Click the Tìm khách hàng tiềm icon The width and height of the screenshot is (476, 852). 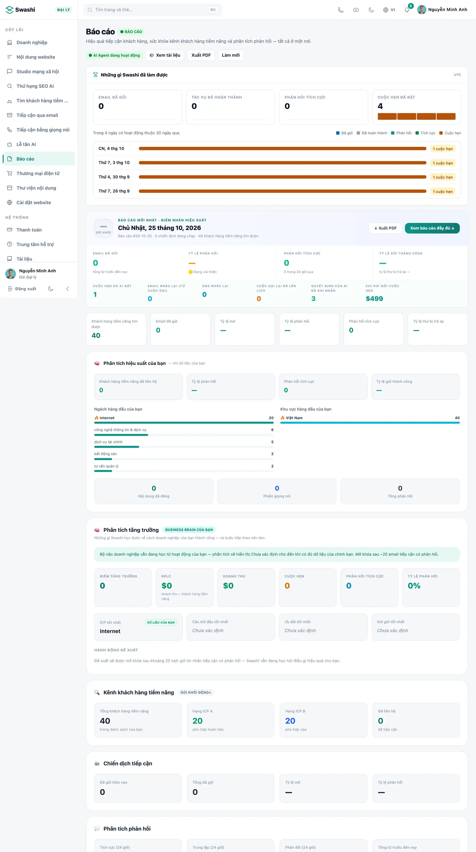(10, 101)
